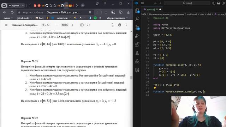The height and width of the screenshot is (127, 226).
Task: Select the source.jl editor tab
Action: coord(152,10)
